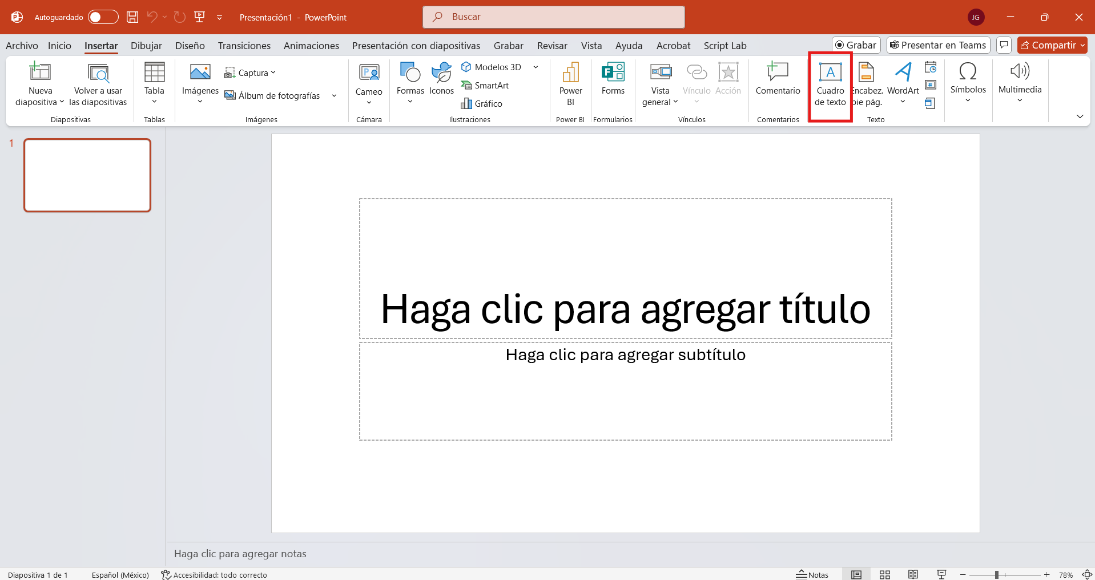Add a Comentario to the slide

coord(778,79)
